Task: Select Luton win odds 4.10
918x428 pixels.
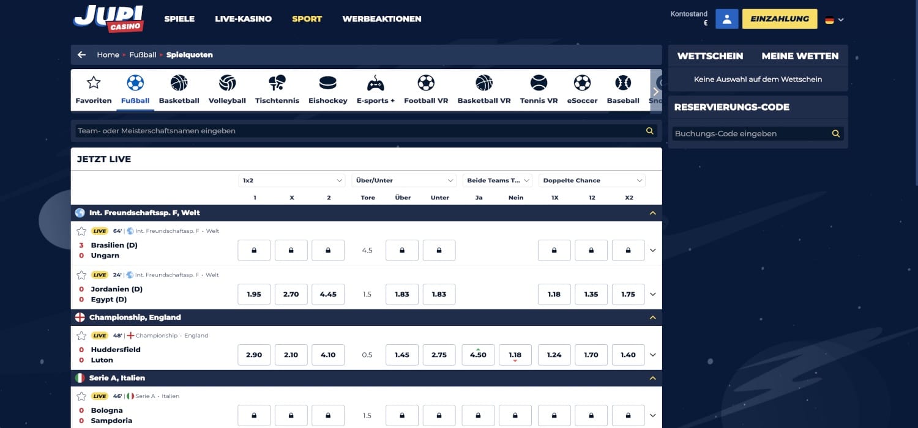Action: (328, 355)
